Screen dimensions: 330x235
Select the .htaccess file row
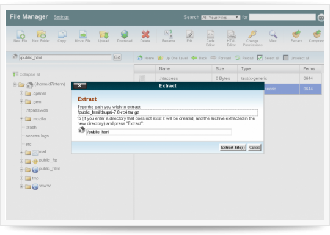pyautogui.click(x=228, y=78)
